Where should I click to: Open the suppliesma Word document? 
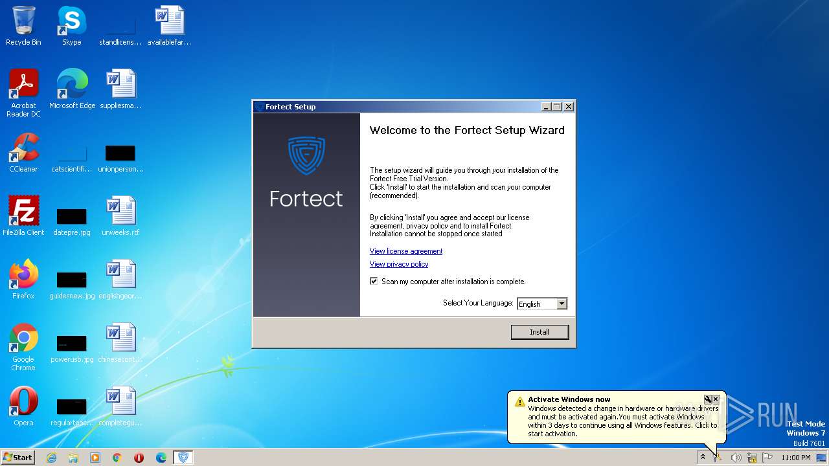click(120, 89)
